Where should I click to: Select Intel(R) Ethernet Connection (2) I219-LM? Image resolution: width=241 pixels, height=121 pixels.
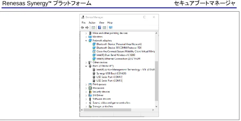pyautogui.click(x=118, y=59)
